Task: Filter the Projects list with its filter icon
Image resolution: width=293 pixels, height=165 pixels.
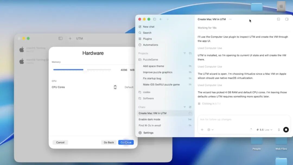Action: point(185,53)
